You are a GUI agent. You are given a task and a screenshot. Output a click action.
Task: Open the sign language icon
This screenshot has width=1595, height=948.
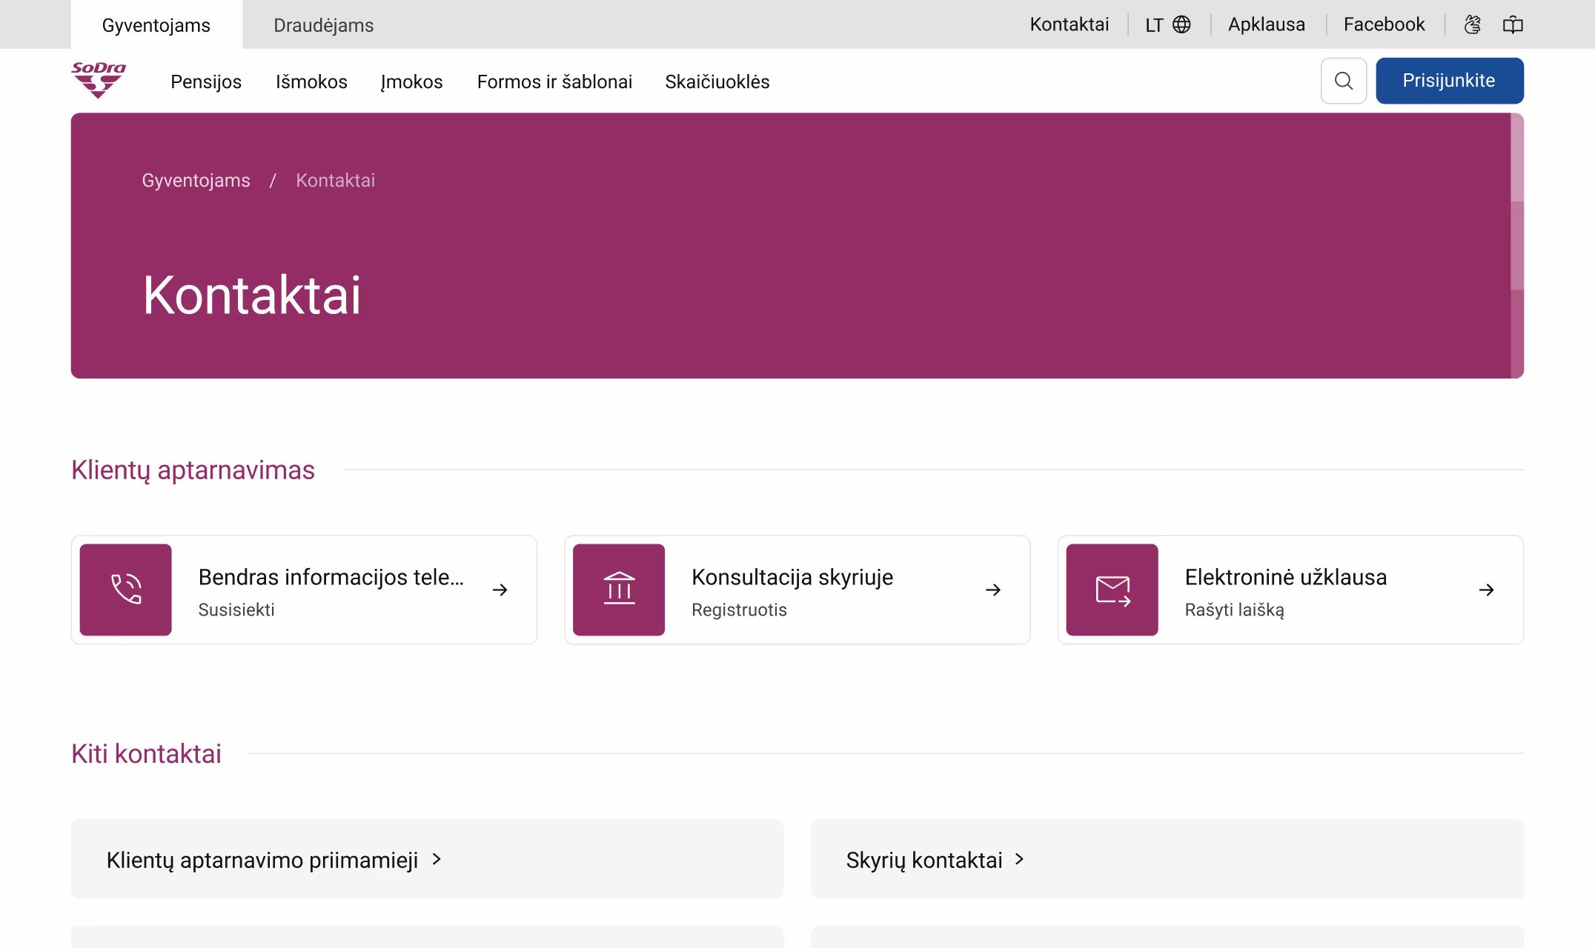1473,24
